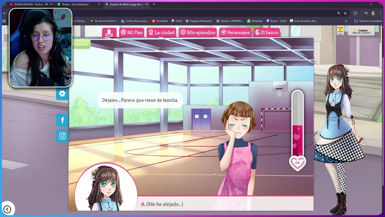Open Chrome three-dot menu
This screenshot has width=385, height=217.
[380, 13]
